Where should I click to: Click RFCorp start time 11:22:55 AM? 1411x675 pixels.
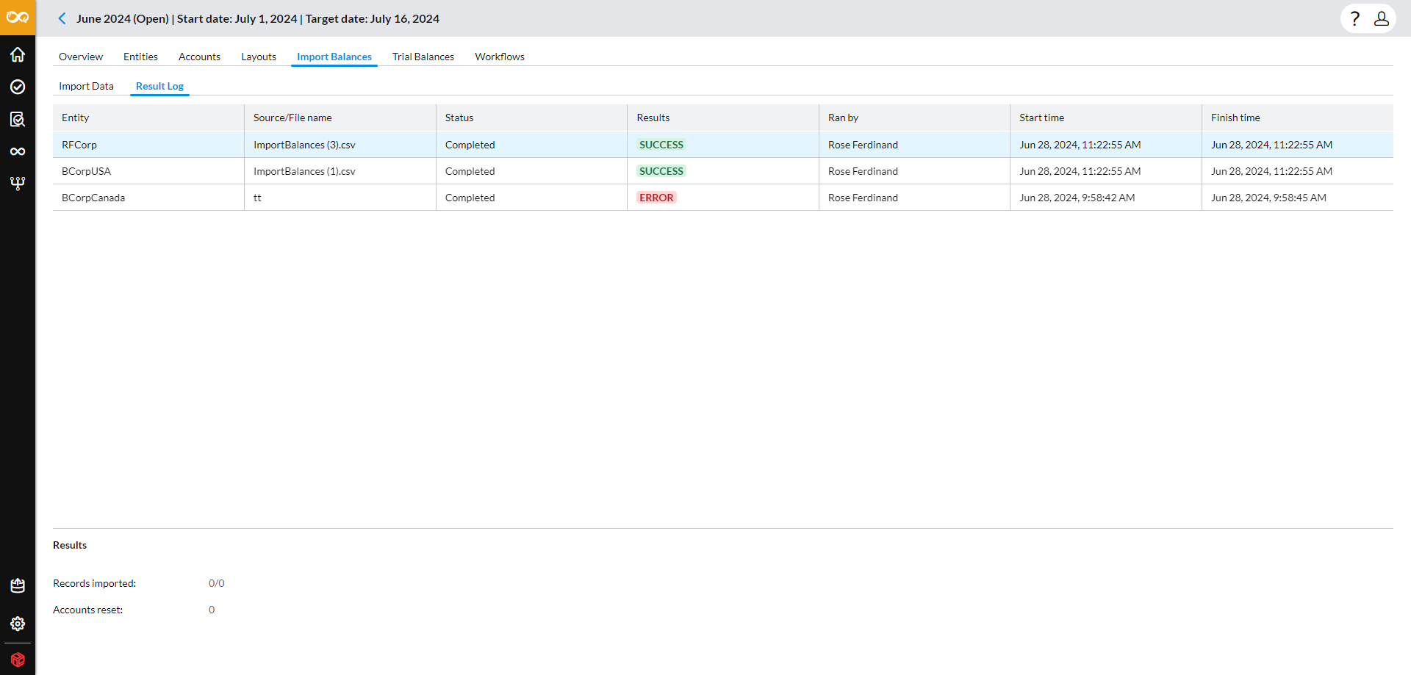pyautogui.click(x=1080, y=145)
